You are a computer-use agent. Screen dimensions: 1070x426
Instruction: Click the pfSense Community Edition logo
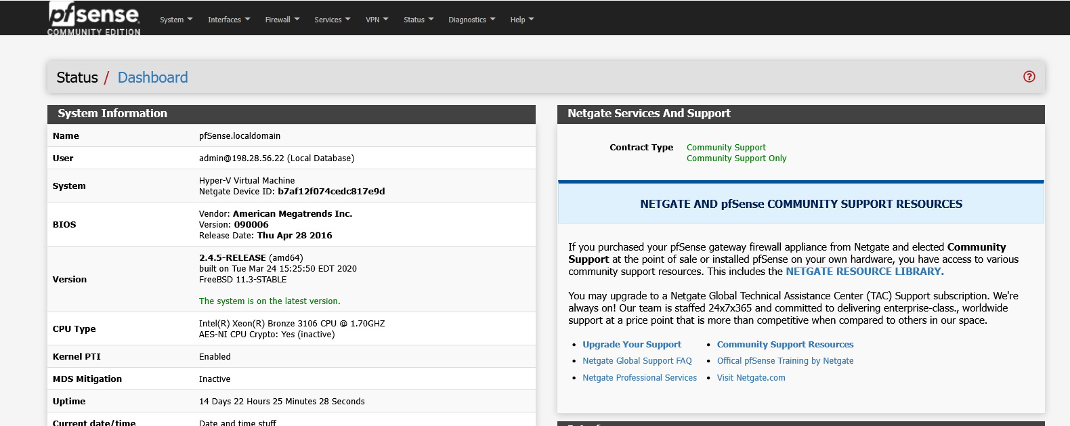(94, 18)
